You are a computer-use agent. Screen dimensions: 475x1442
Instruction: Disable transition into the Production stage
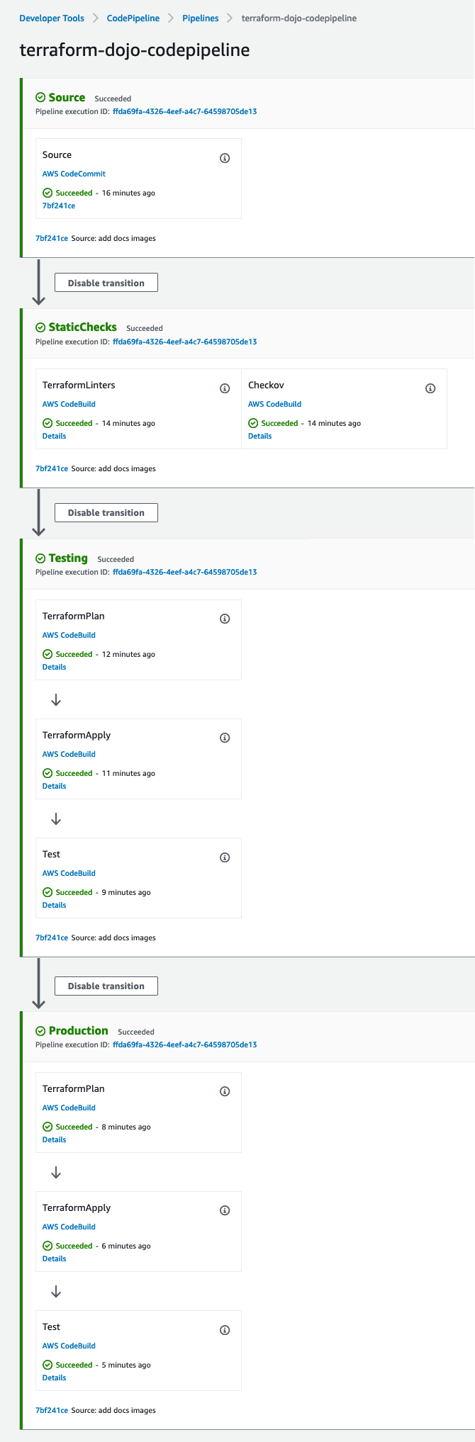click(x=106, y=986)
